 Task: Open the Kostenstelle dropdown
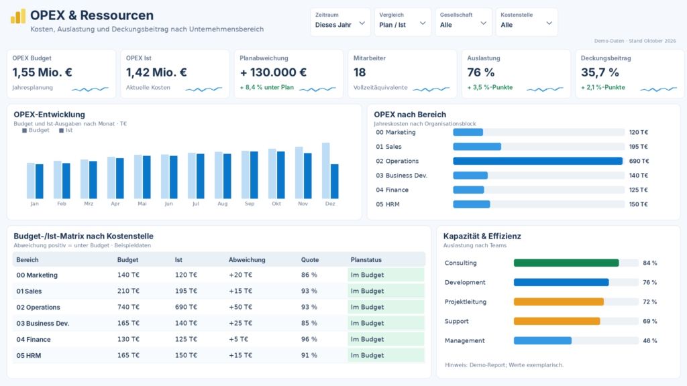coord(527,22)
